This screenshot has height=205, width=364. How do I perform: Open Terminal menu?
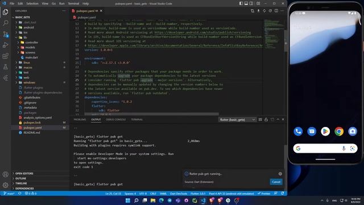pyautogui.click(x=73, y=3)
